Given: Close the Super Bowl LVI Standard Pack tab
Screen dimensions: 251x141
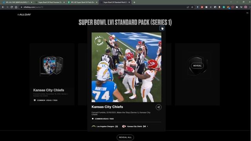Looking at the screenshot, I should pyautogui.click(x=129, y=2).
